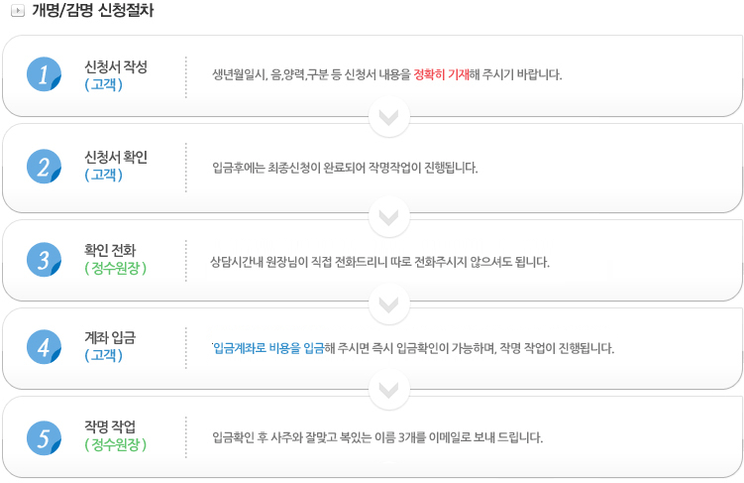Screen dimensions: 744x483
Task: Select the 작명 작업 step title
Action: (110, 426)
